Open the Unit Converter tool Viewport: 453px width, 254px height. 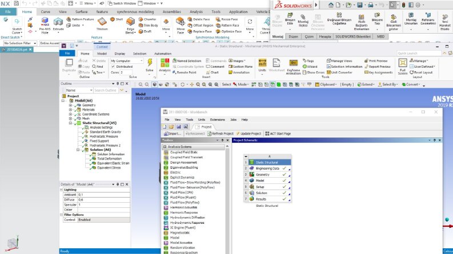(x=339, y=72)
